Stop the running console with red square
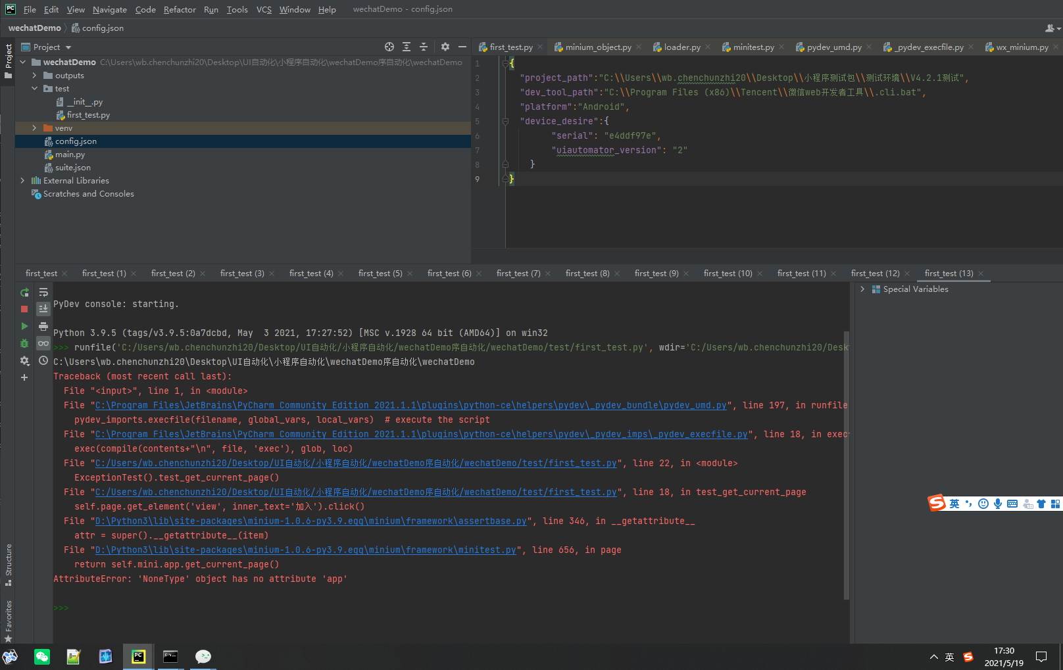Viewport: 1063px width, 670px height. coord(24,309)
